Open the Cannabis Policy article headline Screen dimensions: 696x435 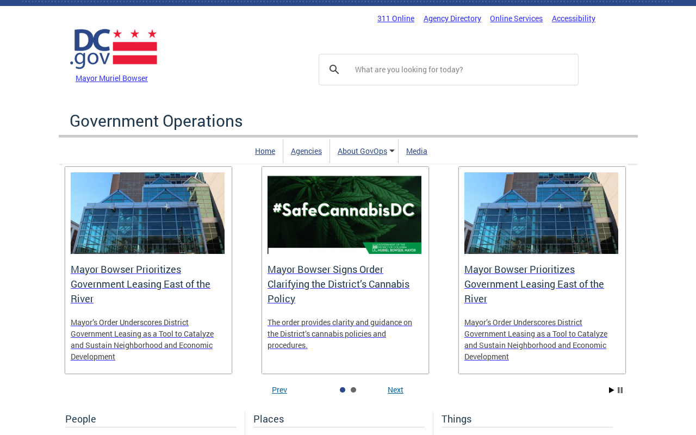[x=338, y=284]
